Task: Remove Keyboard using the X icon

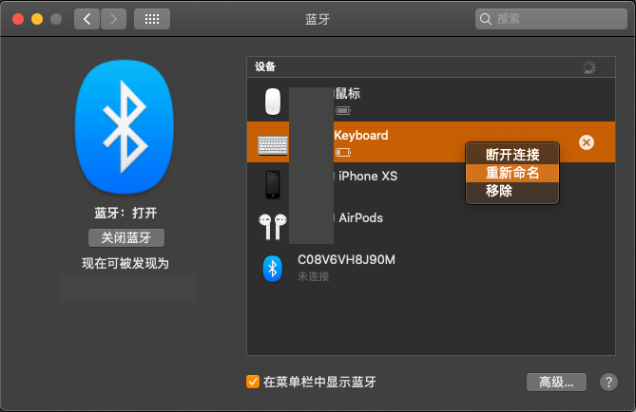Action: [x=587, y=142]
